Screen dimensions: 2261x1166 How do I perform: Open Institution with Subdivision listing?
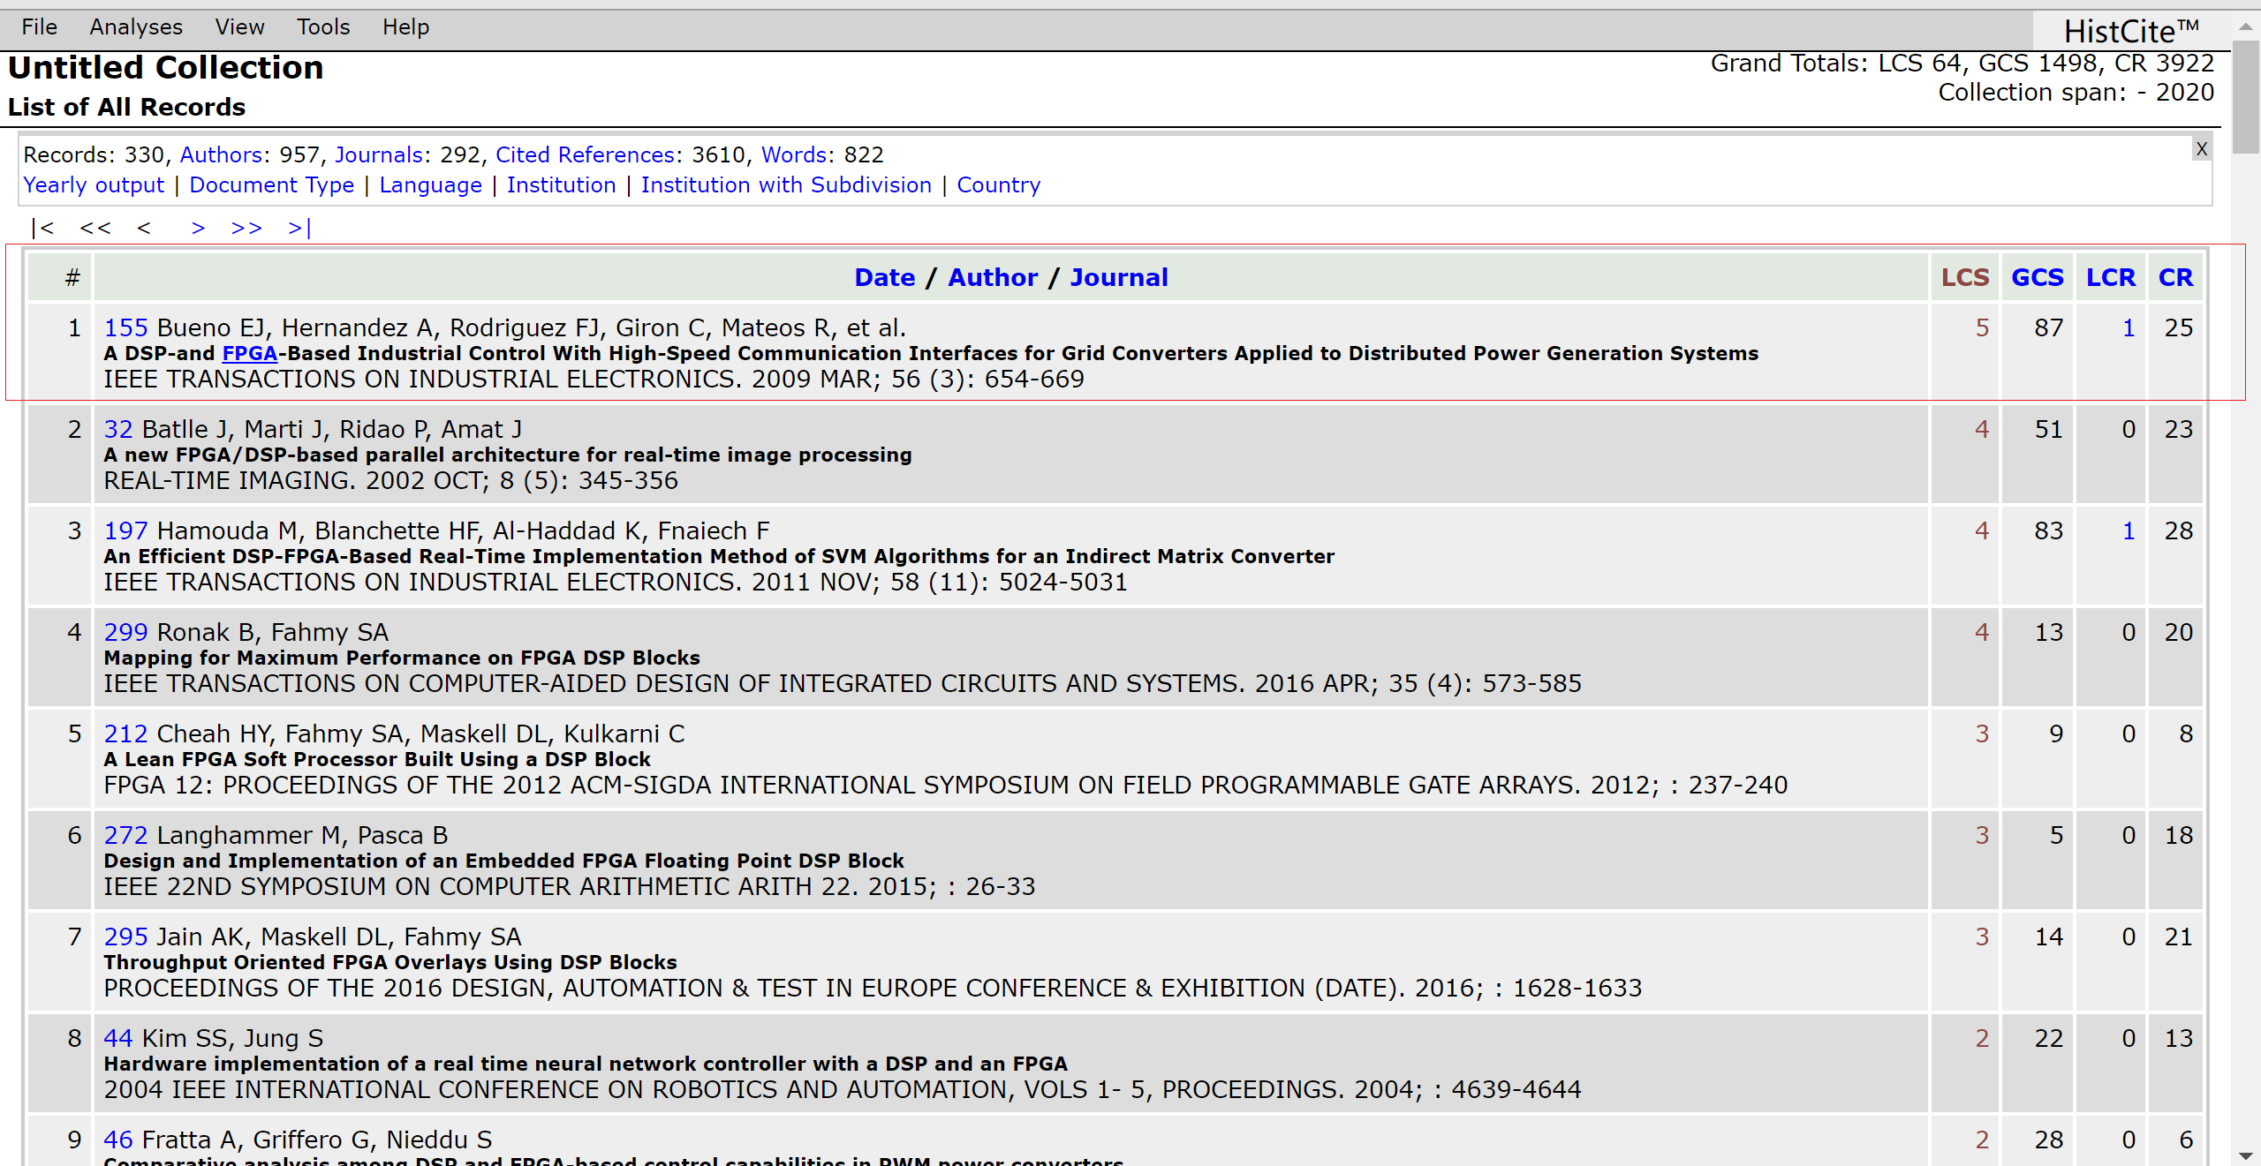[786, 185]
